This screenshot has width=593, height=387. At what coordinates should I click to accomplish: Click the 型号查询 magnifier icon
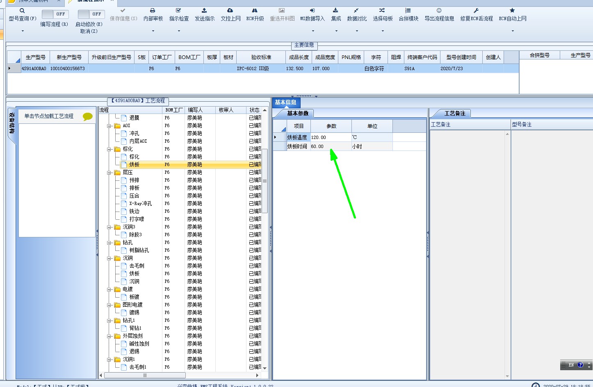click(22, 11)
